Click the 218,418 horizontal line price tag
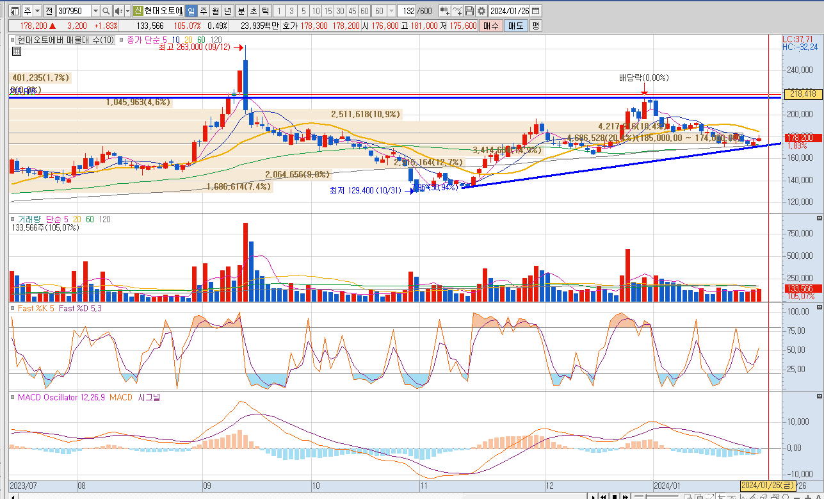 point(803,94)
